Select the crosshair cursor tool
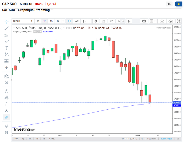 pyautogui.click(x=7, y=22)
